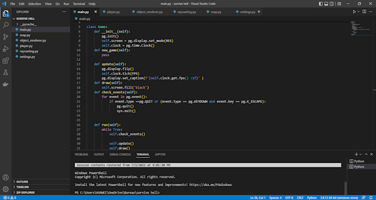Switch to the player.py editor tab

pyautogui.click(x=113, y=12)
